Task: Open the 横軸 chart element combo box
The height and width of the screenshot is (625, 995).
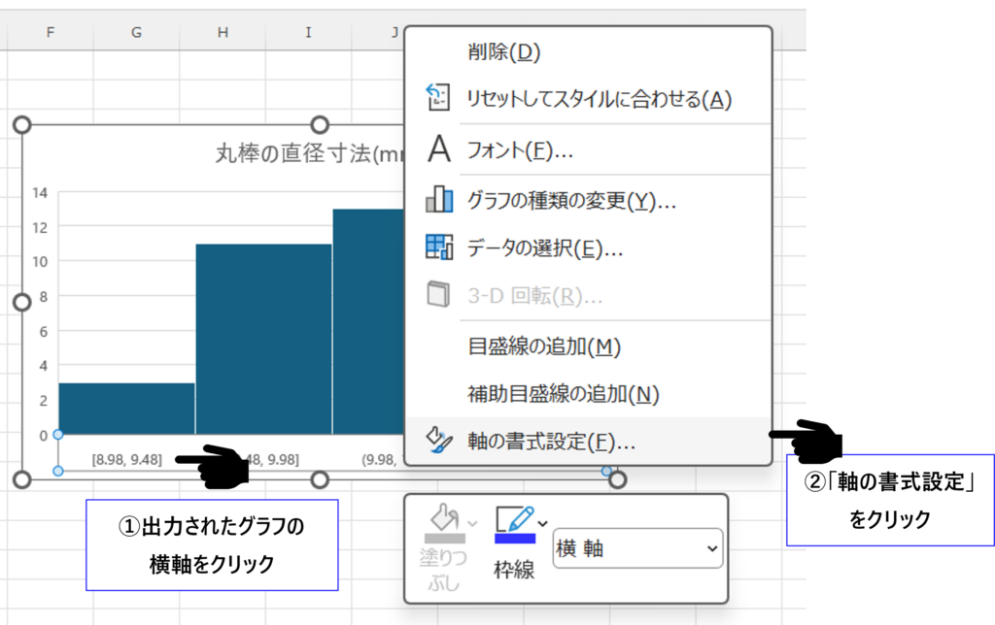Action: [637, 548]
